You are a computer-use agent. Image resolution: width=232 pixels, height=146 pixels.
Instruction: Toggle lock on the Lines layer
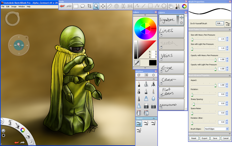(x=161, y=35)
